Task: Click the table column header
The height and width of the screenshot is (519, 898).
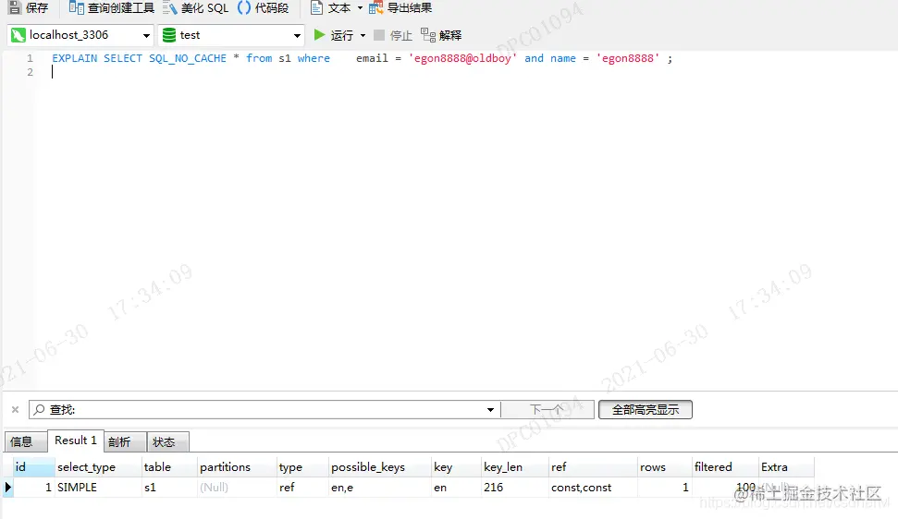Action: 169,467
